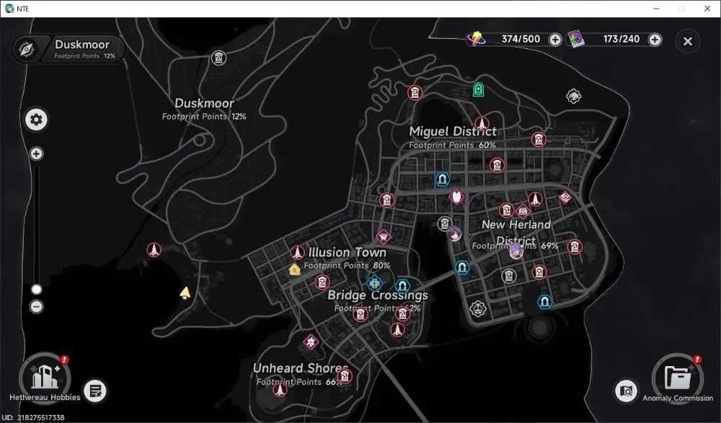
Task: Click the Unheard Shores label
Action: pos(301,368)
